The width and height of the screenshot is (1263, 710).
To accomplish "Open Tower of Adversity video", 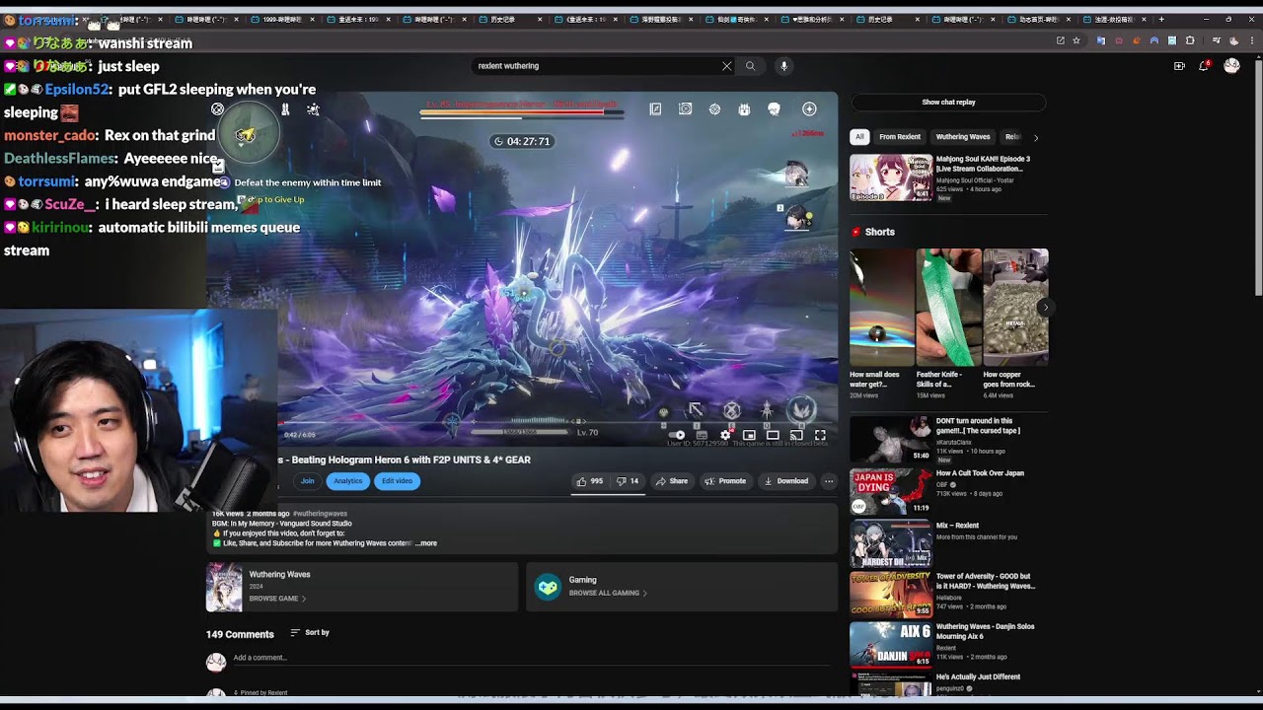I will (x=891, y=594).
